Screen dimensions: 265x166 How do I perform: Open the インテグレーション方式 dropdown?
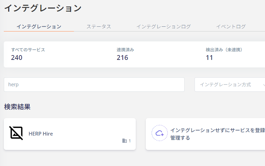click(x=230, y=85)
